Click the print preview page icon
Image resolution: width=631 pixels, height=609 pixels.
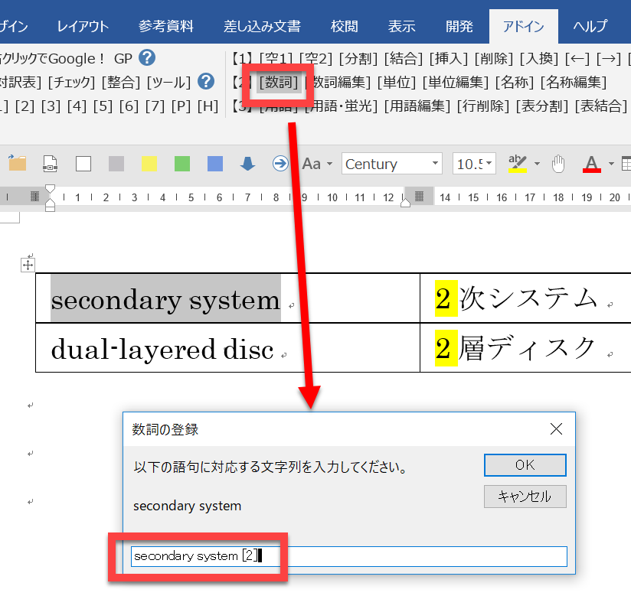[x=50, y=163]
